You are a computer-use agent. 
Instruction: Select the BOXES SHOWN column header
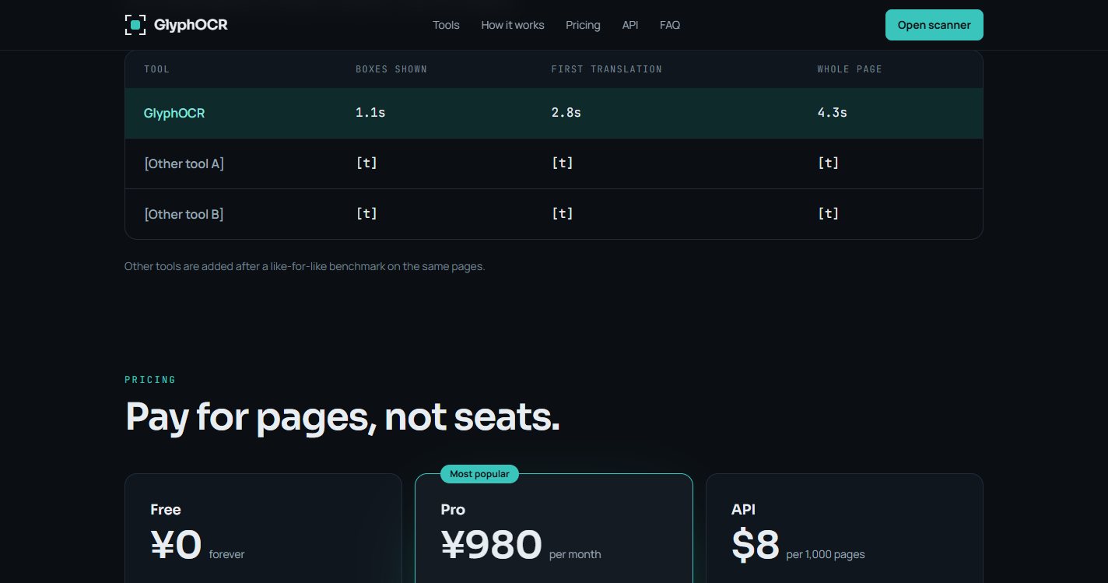click(x=391, y=69)
